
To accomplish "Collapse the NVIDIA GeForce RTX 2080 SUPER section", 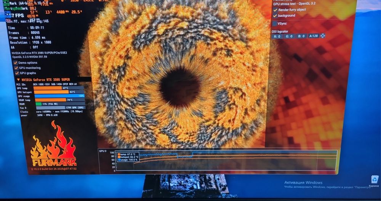I will (18, 80).
